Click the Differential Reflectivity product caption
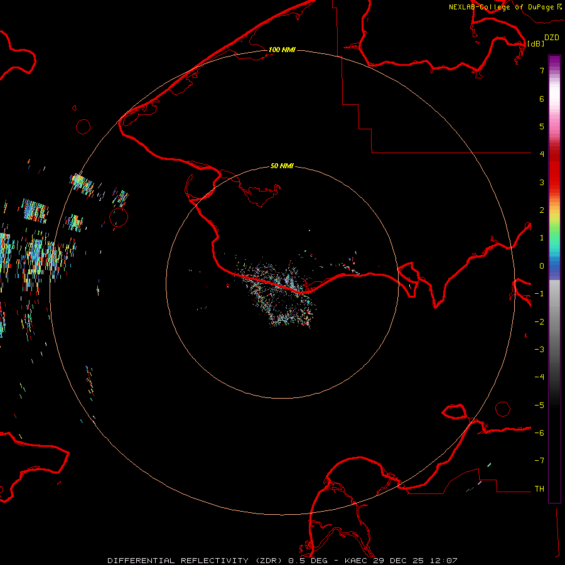 coord(282,561)
